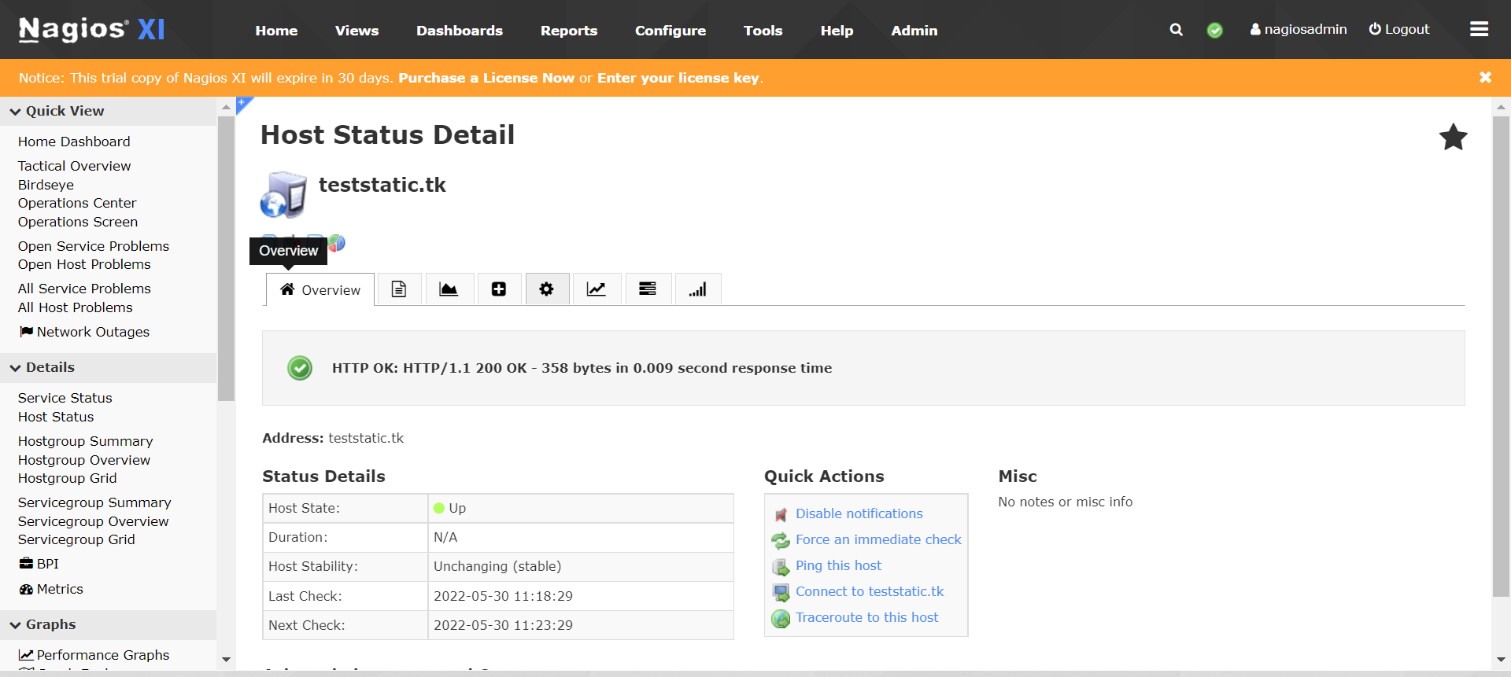Click Force an immediate check link
This screenshot has height=677, width=1511.
click(878, 539)
